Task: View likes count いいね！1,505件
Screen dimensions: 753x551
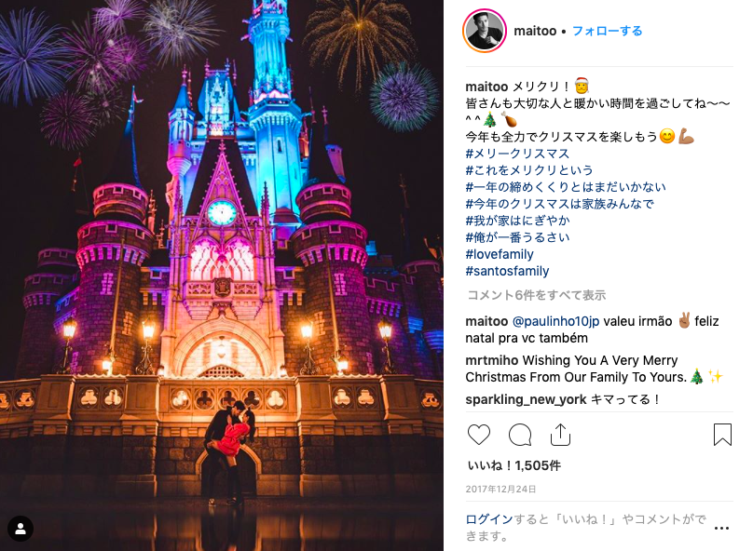Action: click(514, 465)
